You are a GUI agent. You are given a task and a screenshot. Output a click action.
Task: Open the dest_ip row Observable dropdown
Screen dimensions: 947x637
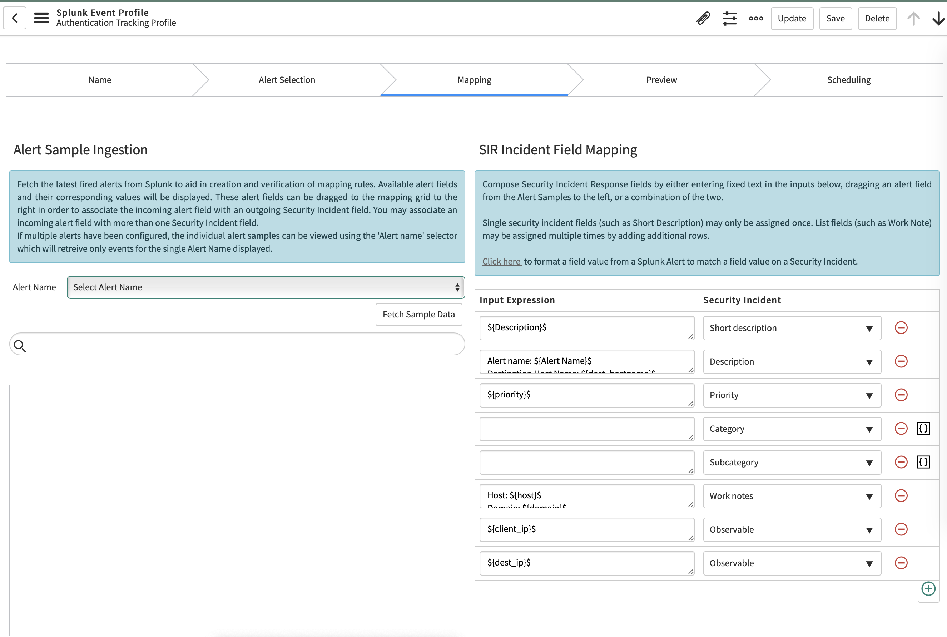792,563
